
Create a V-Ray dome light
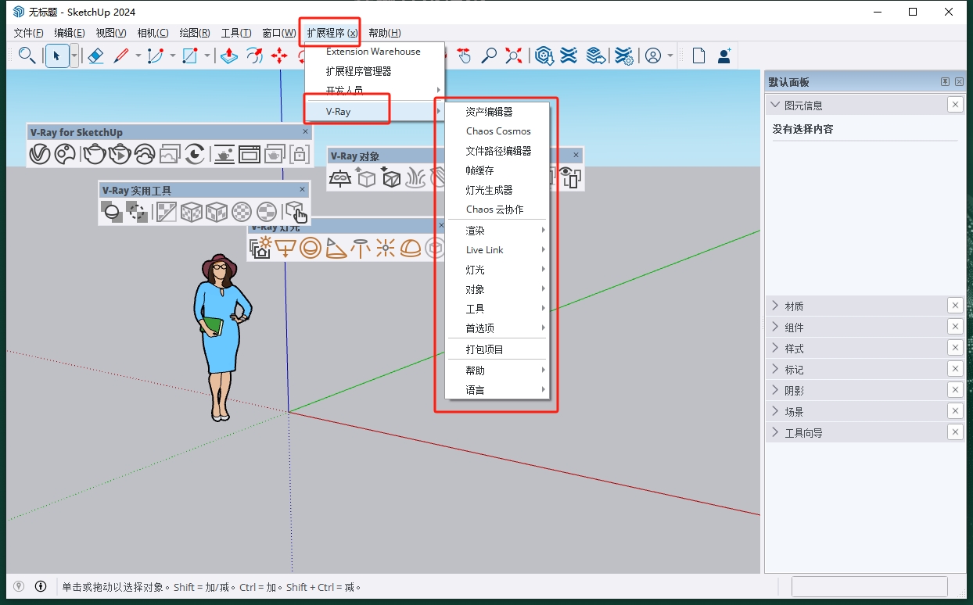click(x=411, y=249)
